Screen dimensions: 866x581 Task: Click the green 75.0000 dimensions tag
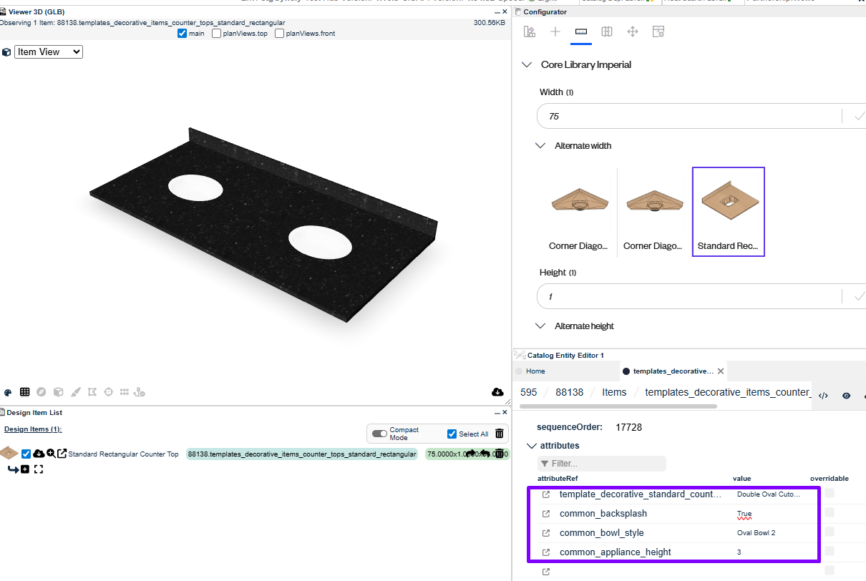467,454
